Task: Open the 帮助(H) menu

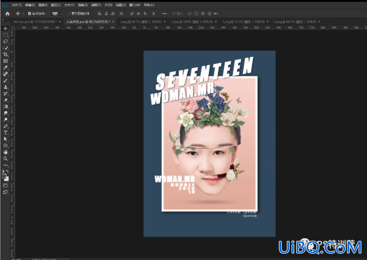Action: pos(149,5)
